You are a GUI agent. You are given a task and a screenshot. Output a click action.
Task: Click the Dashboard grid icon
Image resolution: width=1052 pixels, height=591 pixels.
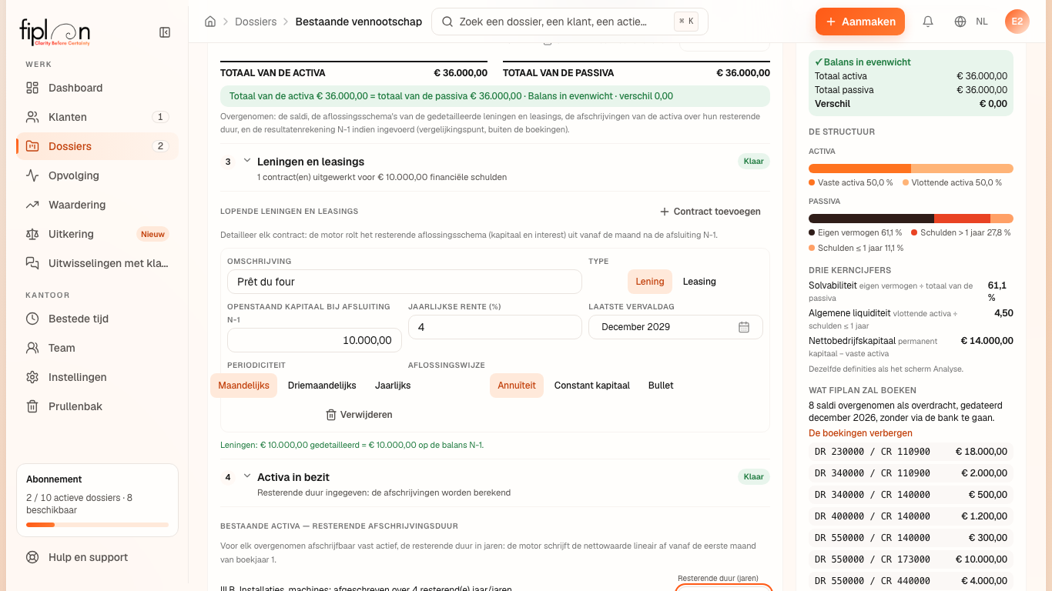click(32, 88)
